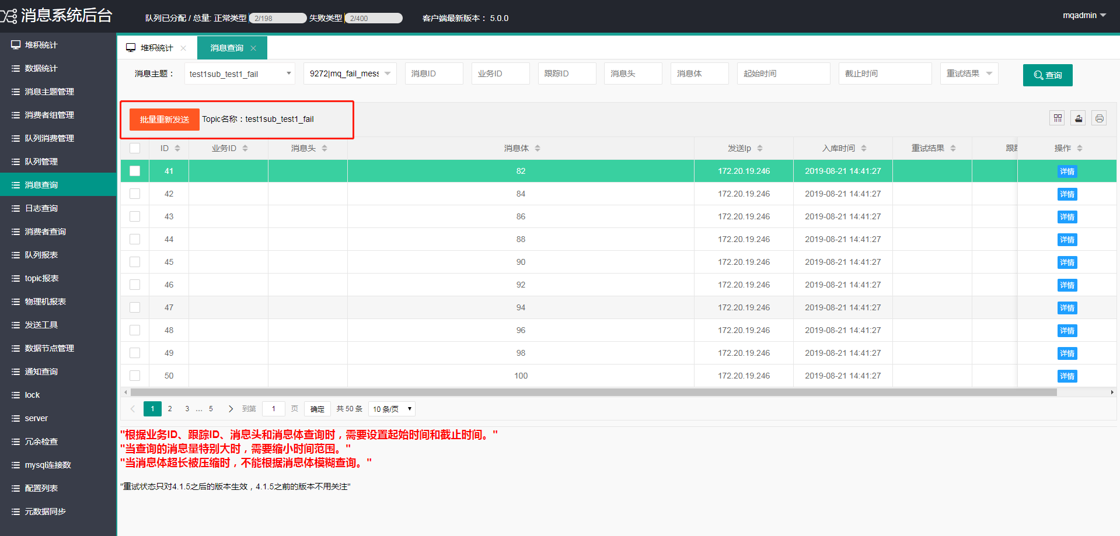Open the 消息主题 topic dropdown
The image size is (1120, 536).
(x=240, y=73)
